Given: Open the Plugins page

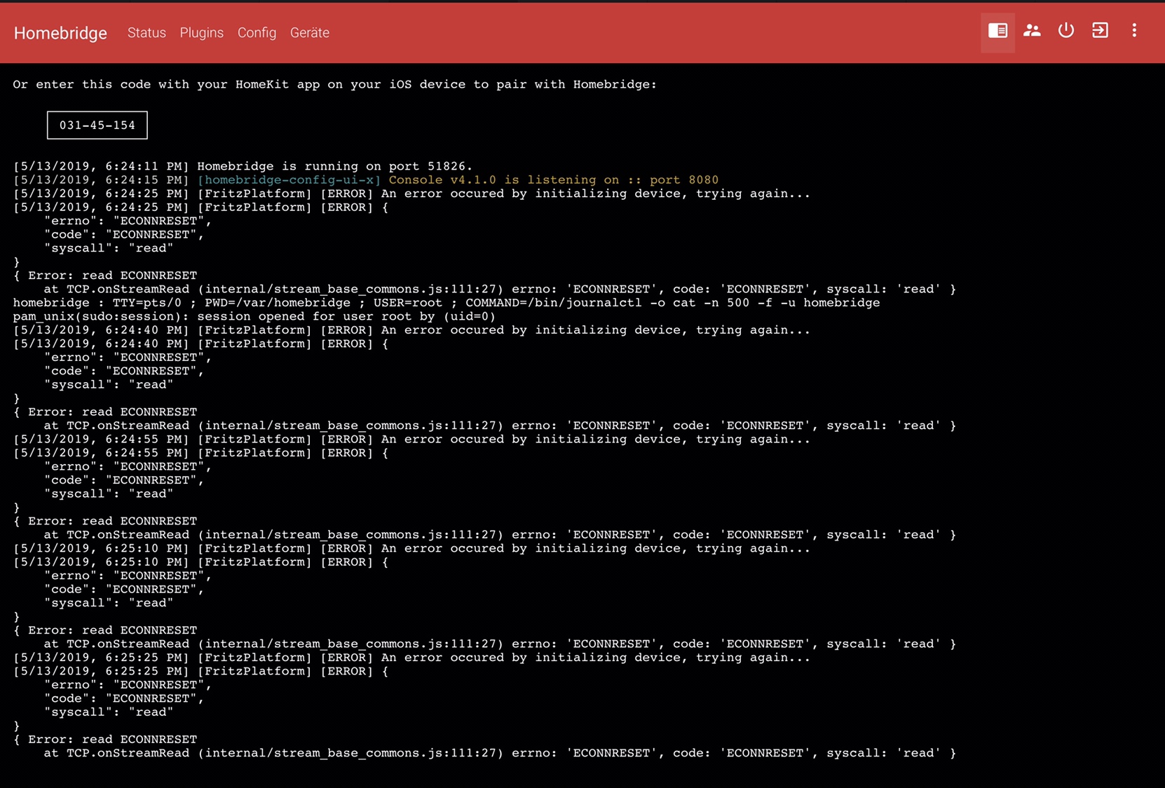Looking at the screenshot, I should coord(201,33).
